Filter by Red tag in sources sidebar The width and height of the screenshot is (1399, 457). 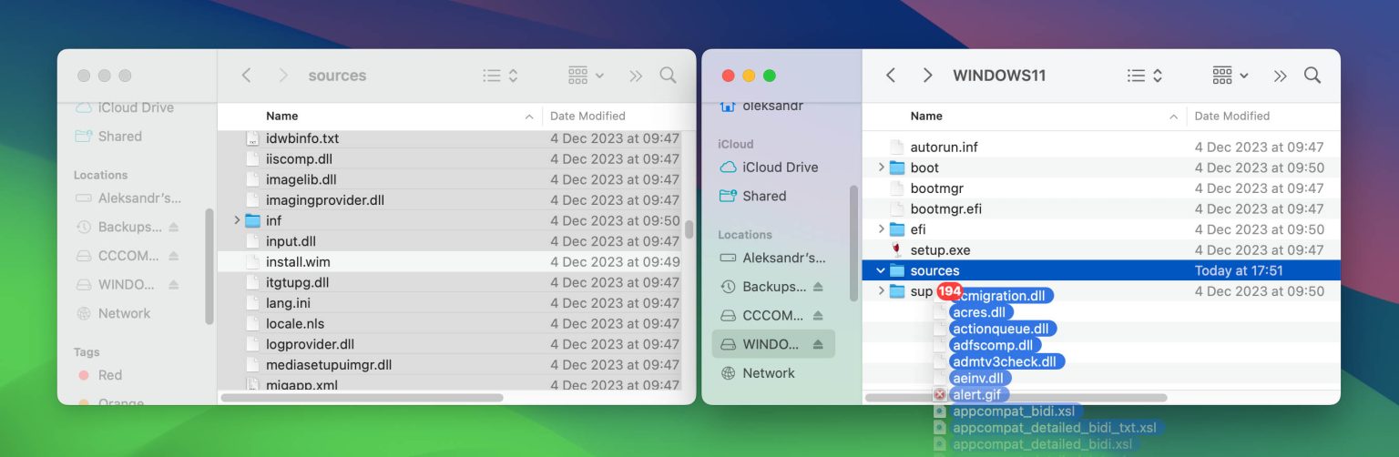tap(98, 375)
